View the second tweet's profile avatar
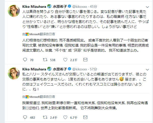 [x=14, y=73]
